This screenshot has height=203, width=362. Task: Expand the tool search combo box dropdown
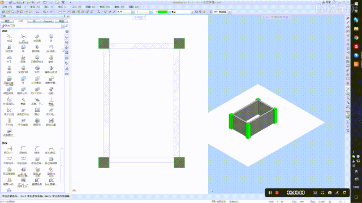63,26
